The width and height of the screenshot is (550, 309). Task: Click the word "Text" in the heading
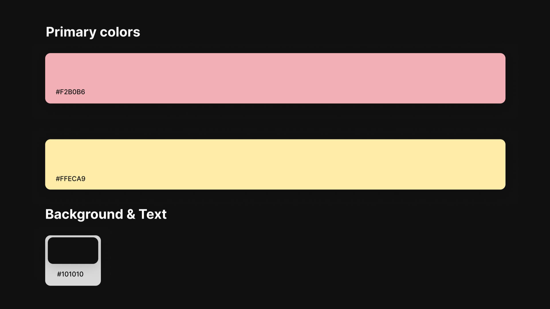point(152,214)
